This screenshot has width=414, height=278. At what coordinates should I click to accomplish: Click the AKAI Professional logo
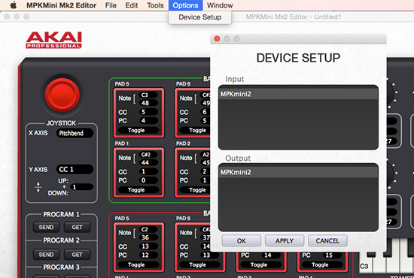tap(54, 40)
